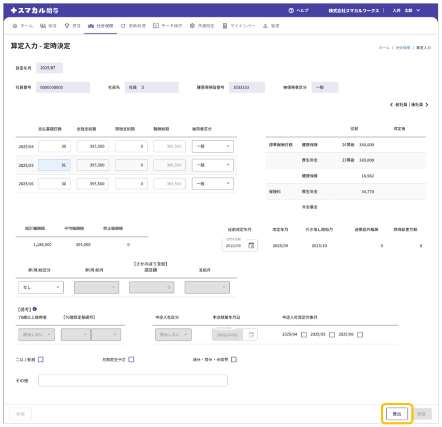Switch to the 給与 tab
442x427 pixels.
48,25
